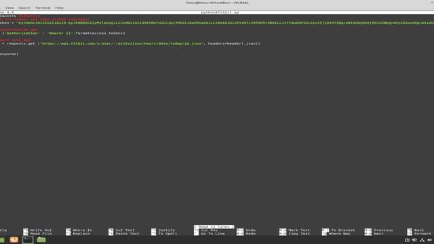Open the shield icon in the system tray
This screenshot has height=244, width=434.
(x=414, y=240)
